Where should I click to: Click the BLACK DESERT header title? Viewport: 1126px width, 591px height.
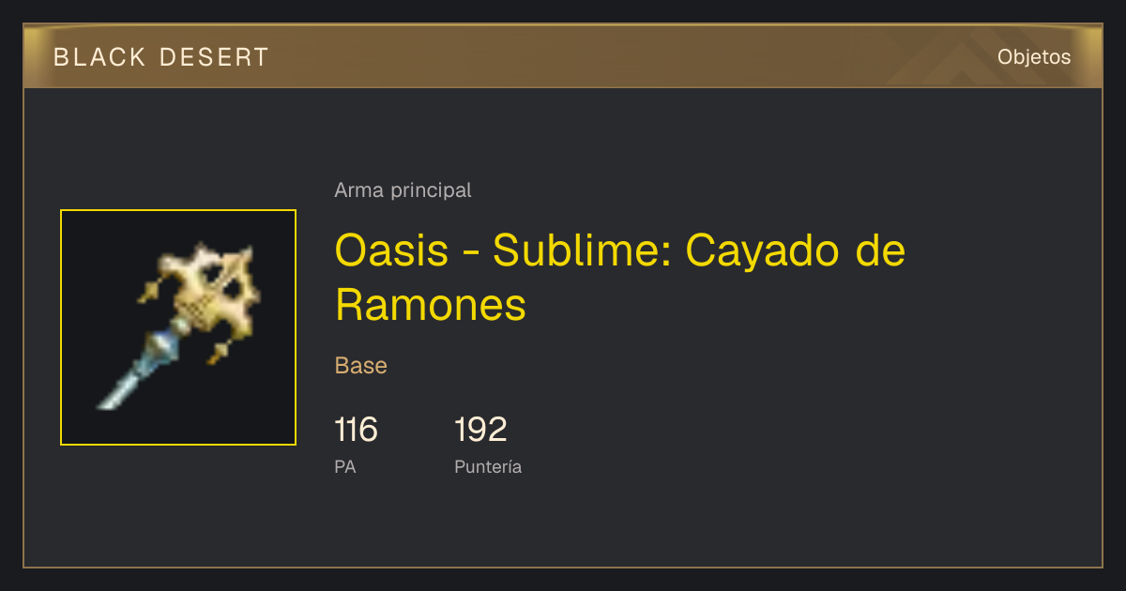(x=161, y=57)
